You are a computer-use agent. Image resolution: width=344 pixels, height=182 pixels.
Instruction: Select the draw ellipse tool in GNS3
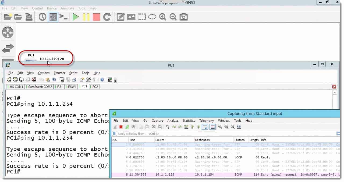tap(152, 17)
